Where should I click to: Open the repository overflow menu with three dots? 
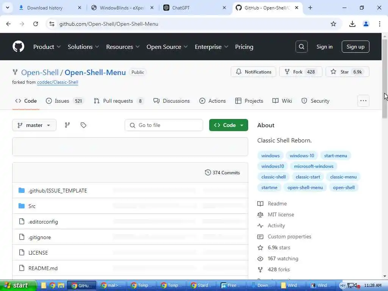pos(363,101)
